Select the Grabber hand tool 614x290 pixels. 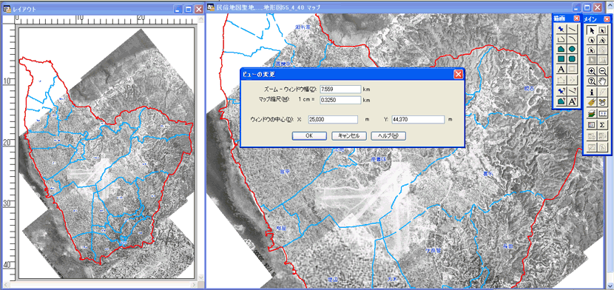[603, 81]
